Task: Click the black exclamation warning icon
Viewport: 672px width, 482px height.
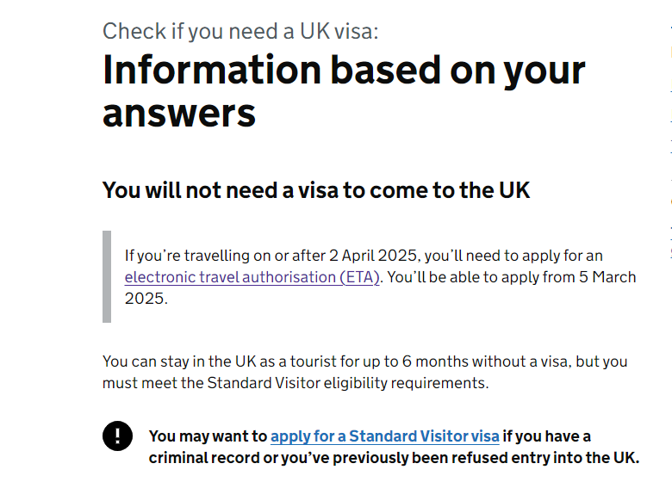Action: 117,436
